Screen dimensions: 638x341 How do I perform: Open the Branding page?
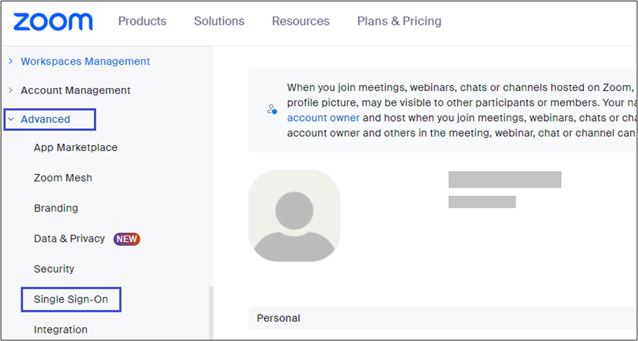click(56, 208)
